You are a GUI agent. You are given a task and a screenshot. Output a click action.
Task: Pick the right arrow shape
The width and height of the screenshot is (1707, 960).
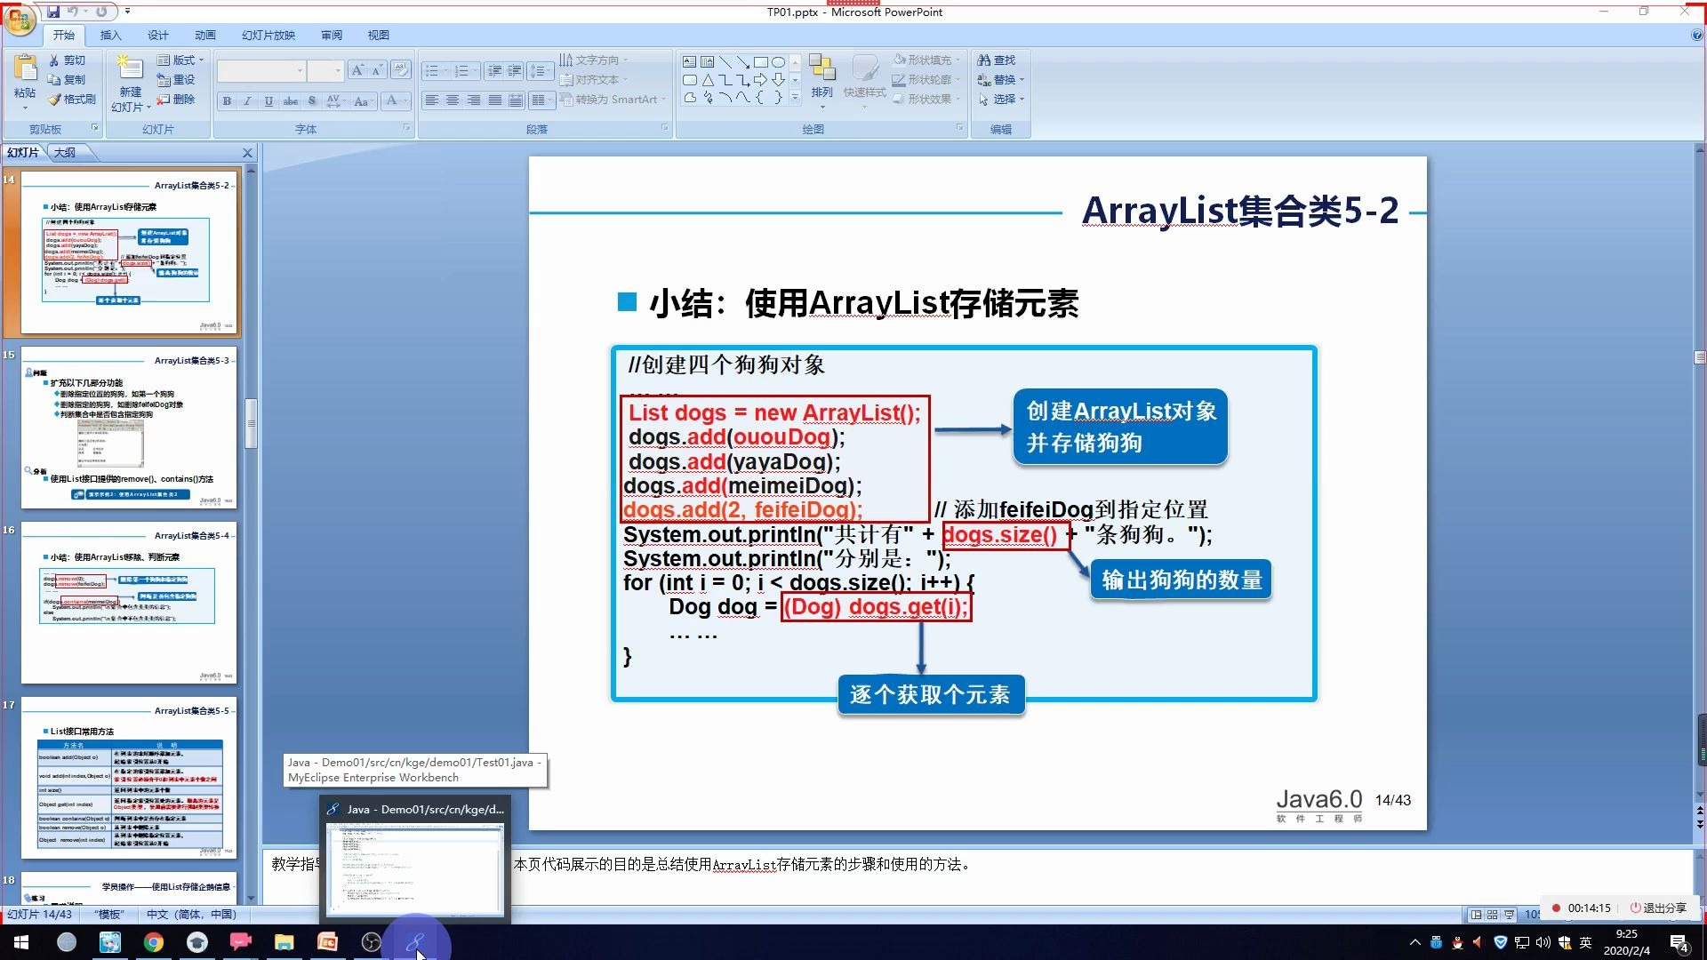(x=760, y=80)
